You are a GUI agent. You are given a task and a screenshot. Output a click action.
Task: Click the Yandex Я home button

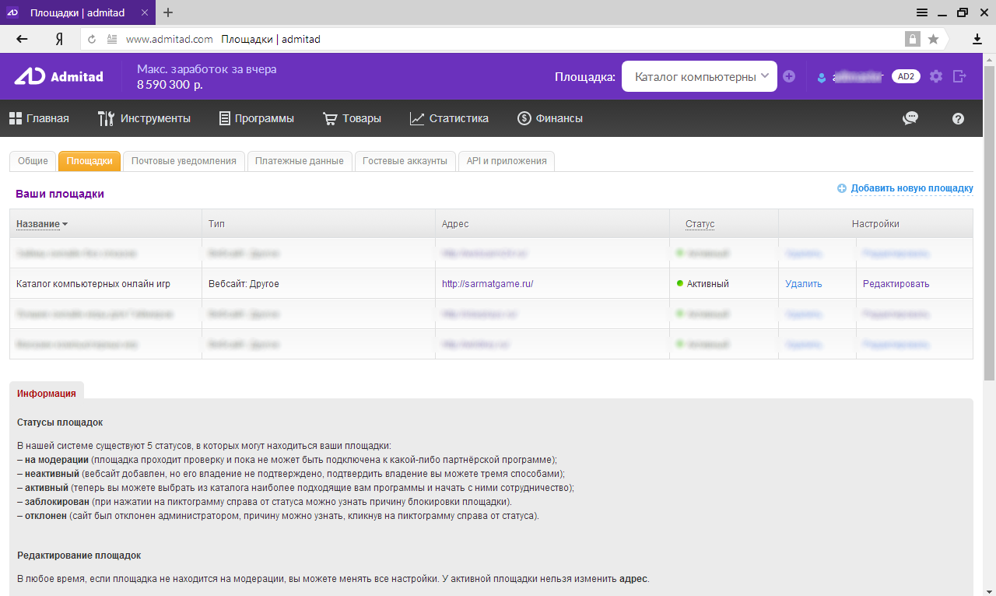point(59,39)
